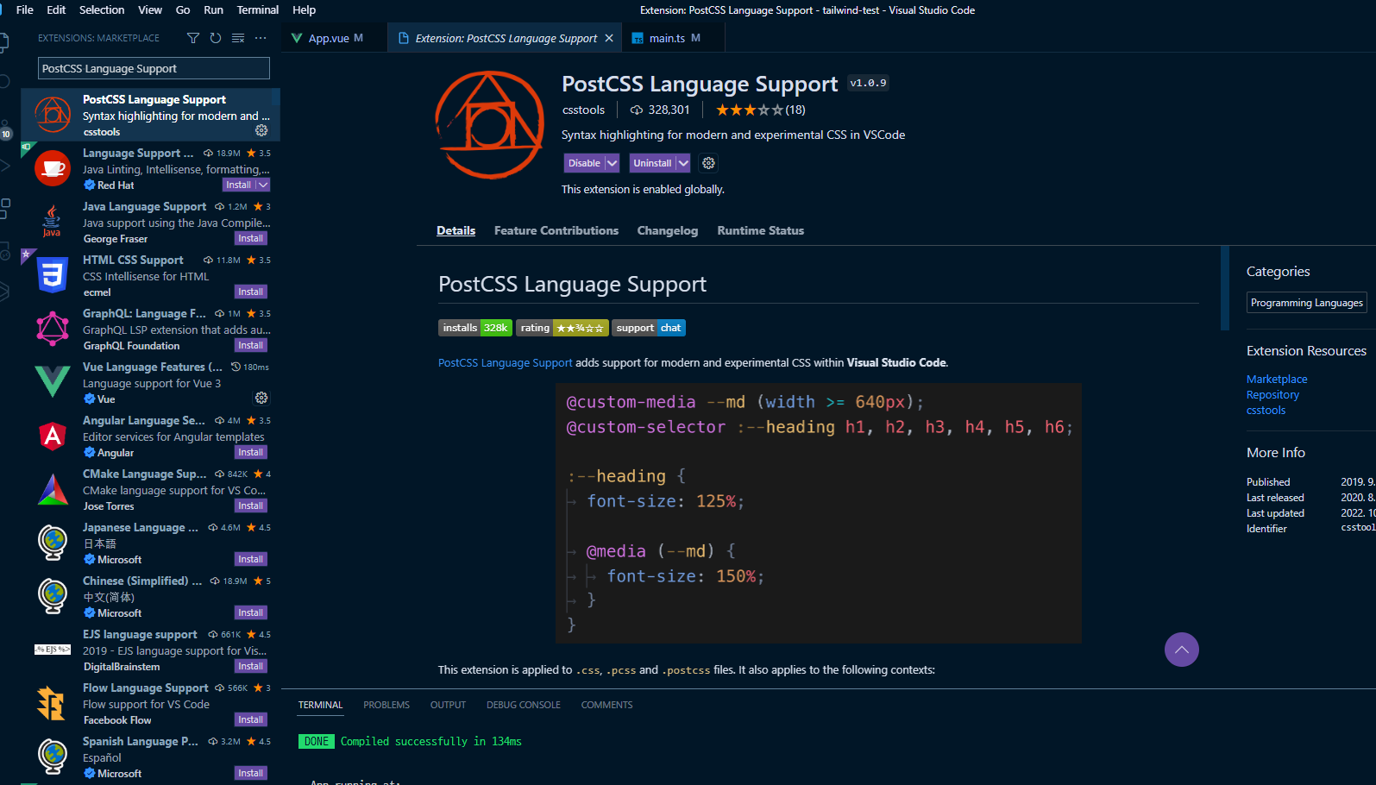Click the extensions search input field
The image size is (1376, 785).
click(154, 68)
